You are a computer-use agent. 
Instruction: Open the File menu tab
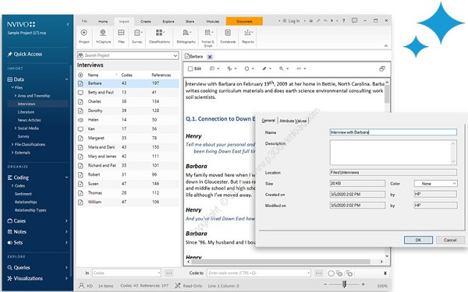click(x=84, y=21)
